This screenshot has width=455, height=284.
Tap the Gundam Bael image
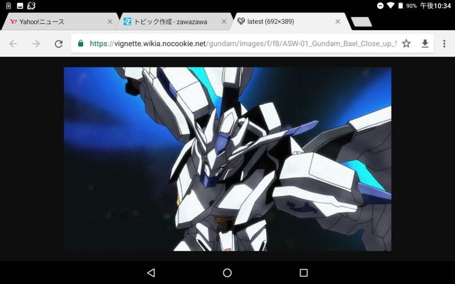pos(227,159)
